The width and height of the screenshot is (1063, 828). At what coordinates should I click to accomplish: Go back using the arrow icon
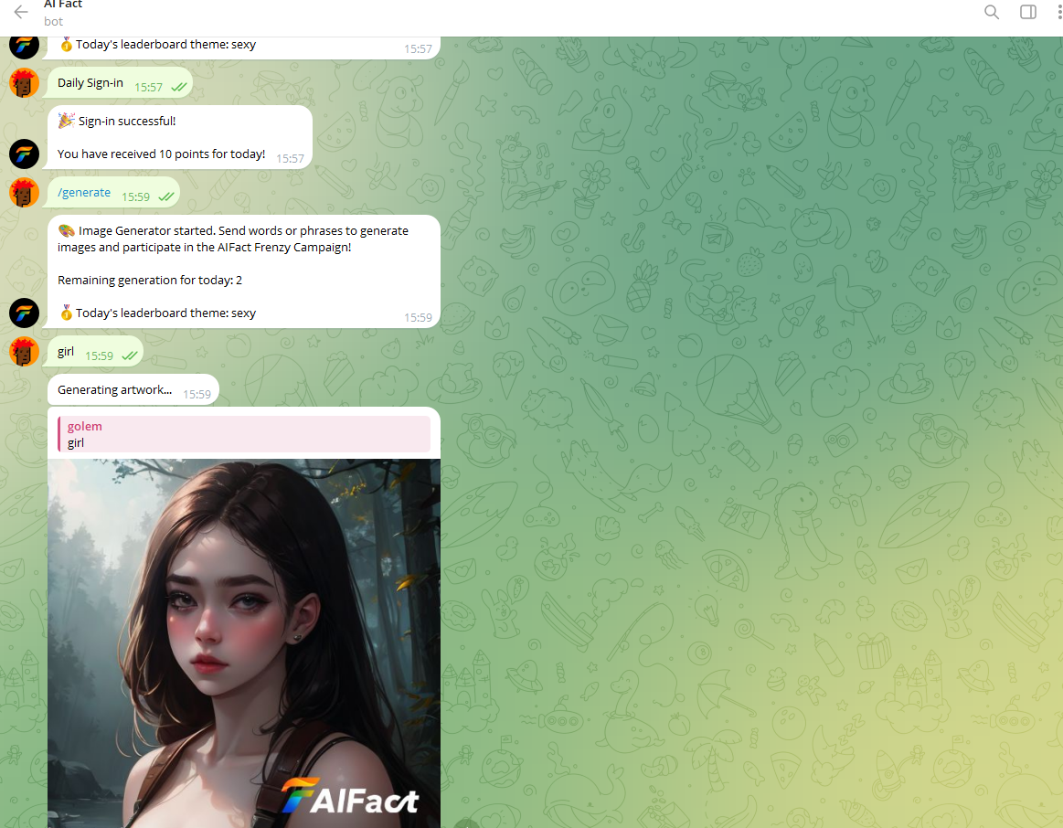click(x=21, y=12)
